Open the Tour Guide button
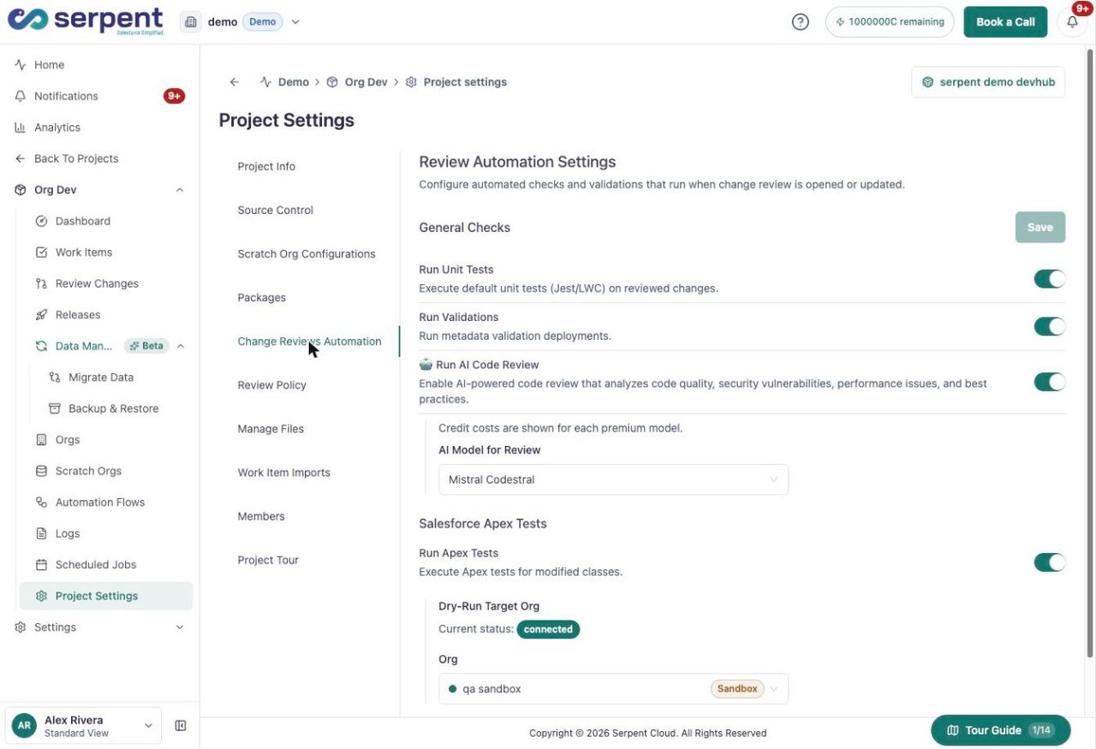The image size is (1096, 749). tap(1001, 730)
